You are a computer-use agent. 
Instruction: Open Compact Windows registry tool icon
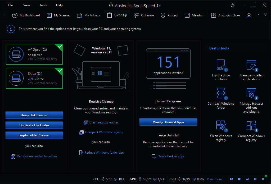click(251, 127)
